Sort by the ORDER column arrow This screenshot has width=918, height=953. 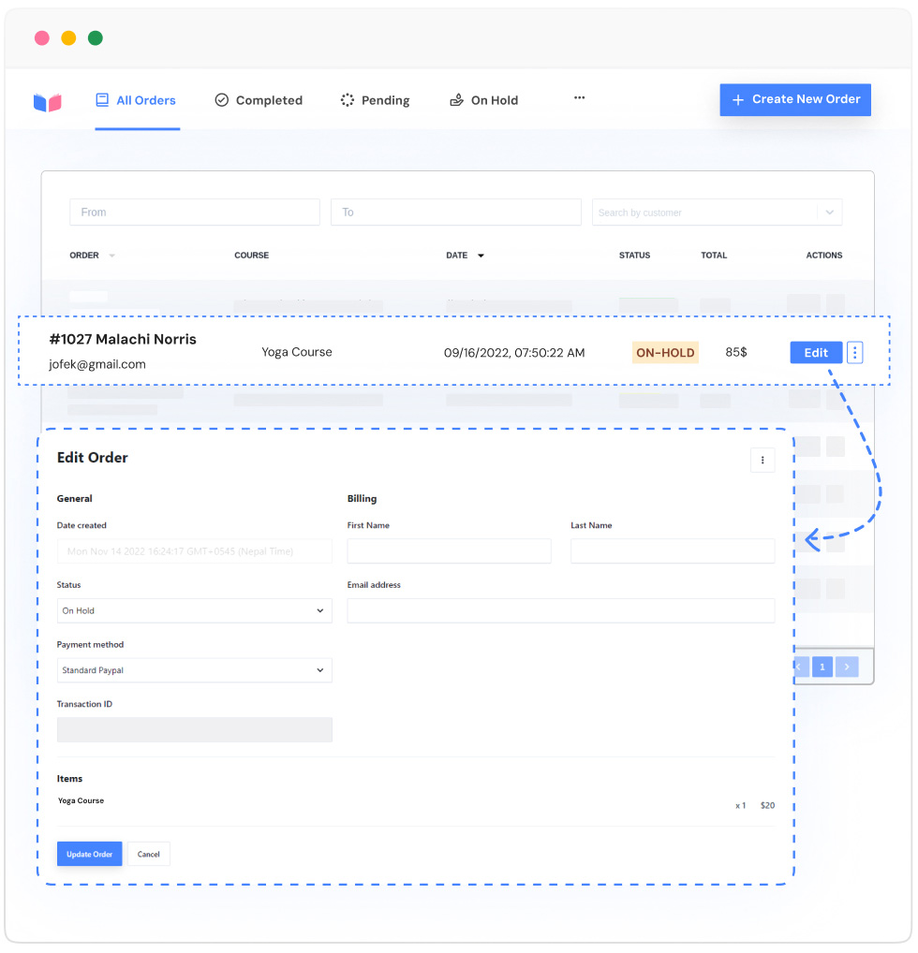point(112,256)
